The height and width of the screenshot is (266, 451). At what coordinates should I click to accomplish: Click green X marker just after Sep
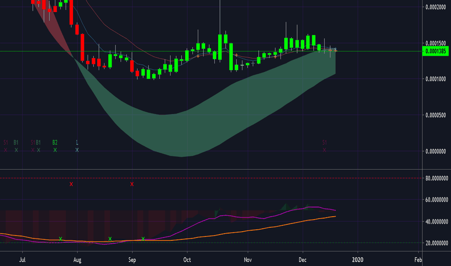pyautogui.click(x=143, y=239)
